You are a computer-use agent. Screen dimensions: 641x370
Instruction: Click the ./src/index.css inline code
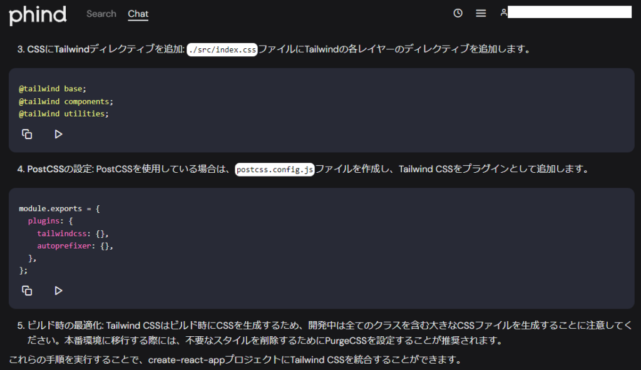222,49
